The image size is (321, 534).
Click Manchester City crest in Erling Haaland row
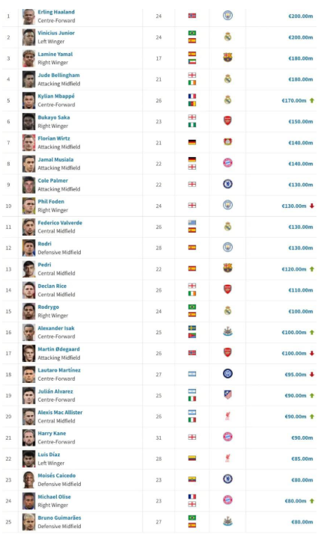tap(227, 15)
